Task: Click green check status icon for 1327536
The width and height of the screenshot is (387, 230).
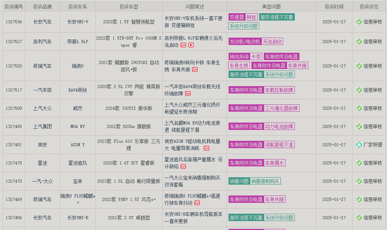Action: (359, 22)
